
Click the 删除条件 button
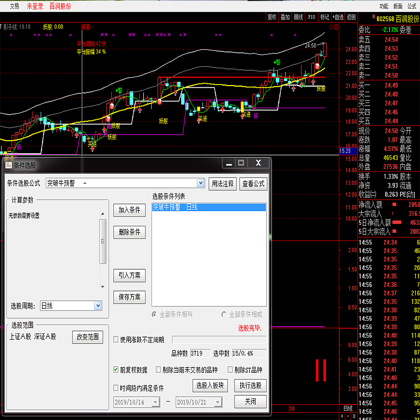click(129, 232)
